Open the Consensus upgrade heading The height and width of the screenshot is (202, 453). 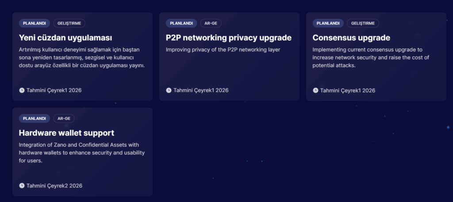(351, 37)
